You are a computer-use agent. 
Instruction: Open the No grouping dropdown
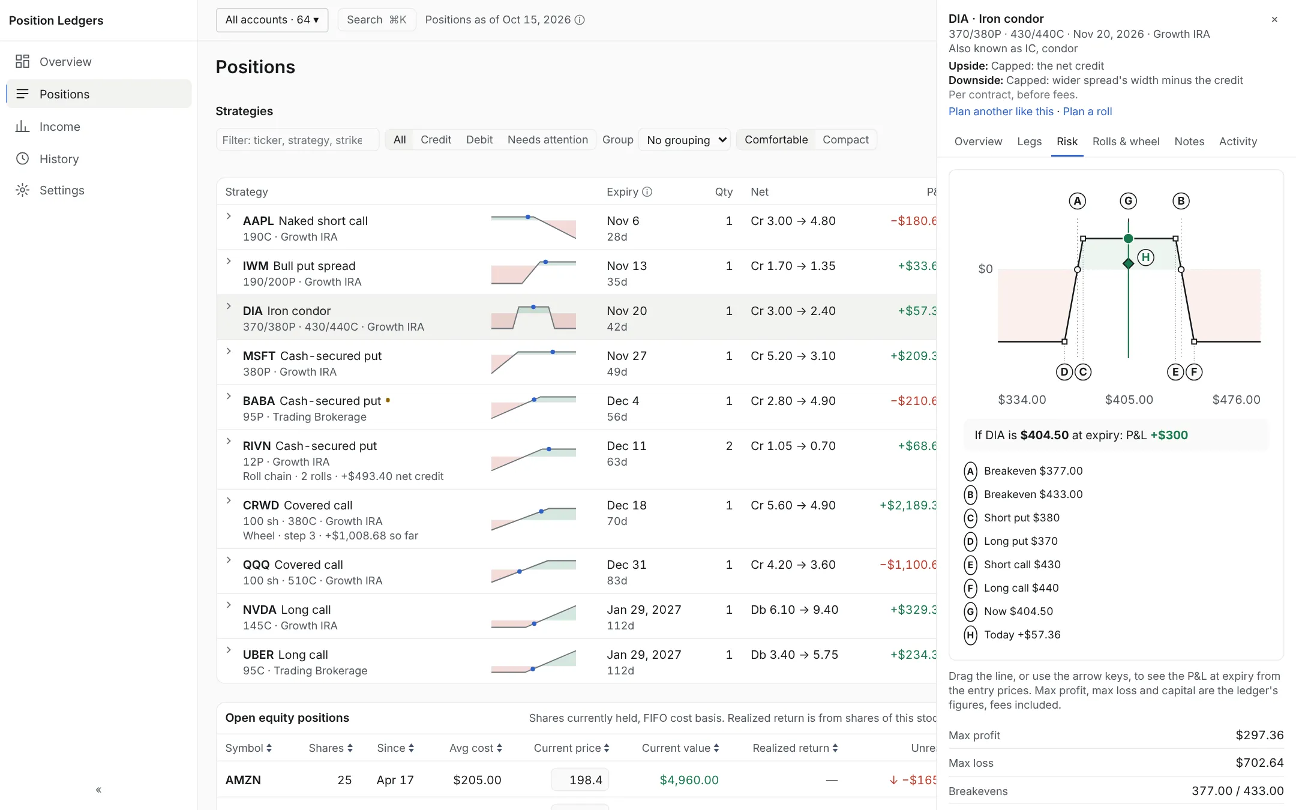coord(685,140)
